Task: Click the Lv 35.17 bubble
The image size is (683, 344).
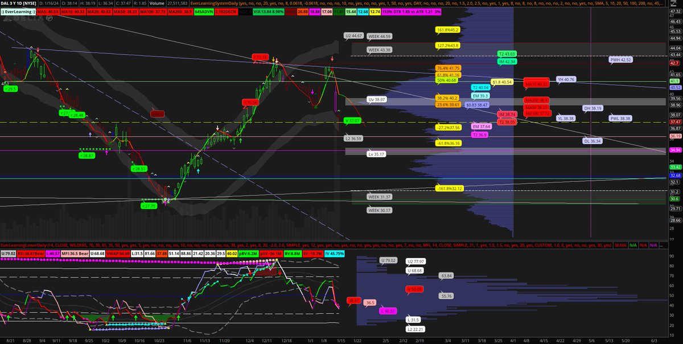Action: click(376, 154)
